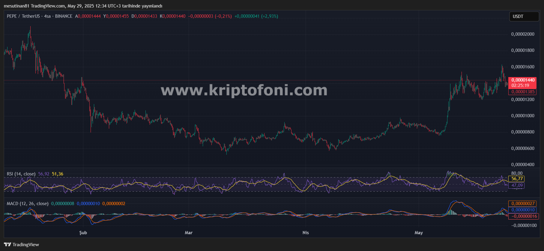Select the RSI (14, close) indicator label
Viewport: 544px width, 251px height.
(21, 174)
